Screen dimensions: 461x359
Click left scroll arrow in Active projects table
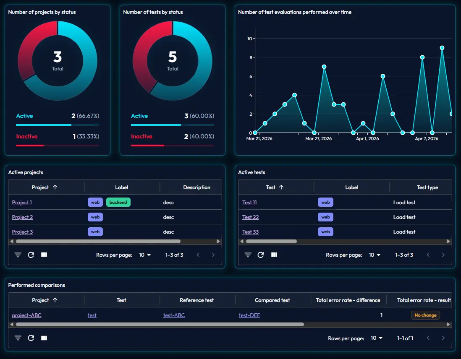tap(12, 242)
